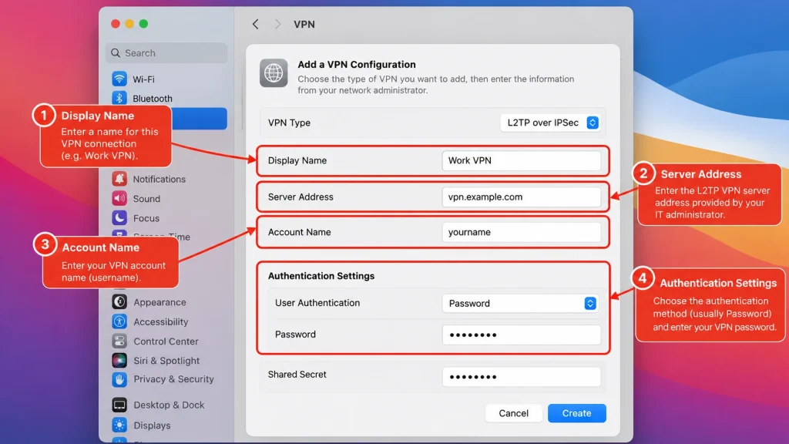Open the User Authentication dropdown
The image size is (789, 444).
(x=520, y=303)
